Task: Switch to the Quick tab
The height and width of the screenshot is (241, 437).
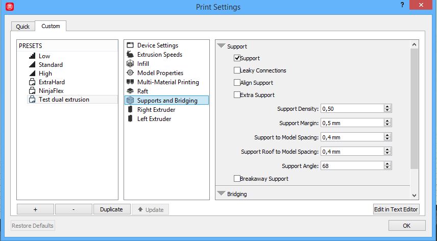Action: [22, 27]
